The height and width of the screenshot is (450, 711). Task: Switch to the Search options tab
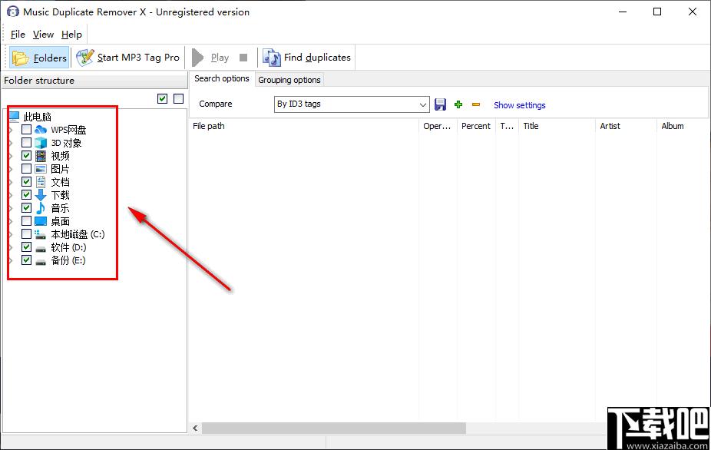point(222,78)
